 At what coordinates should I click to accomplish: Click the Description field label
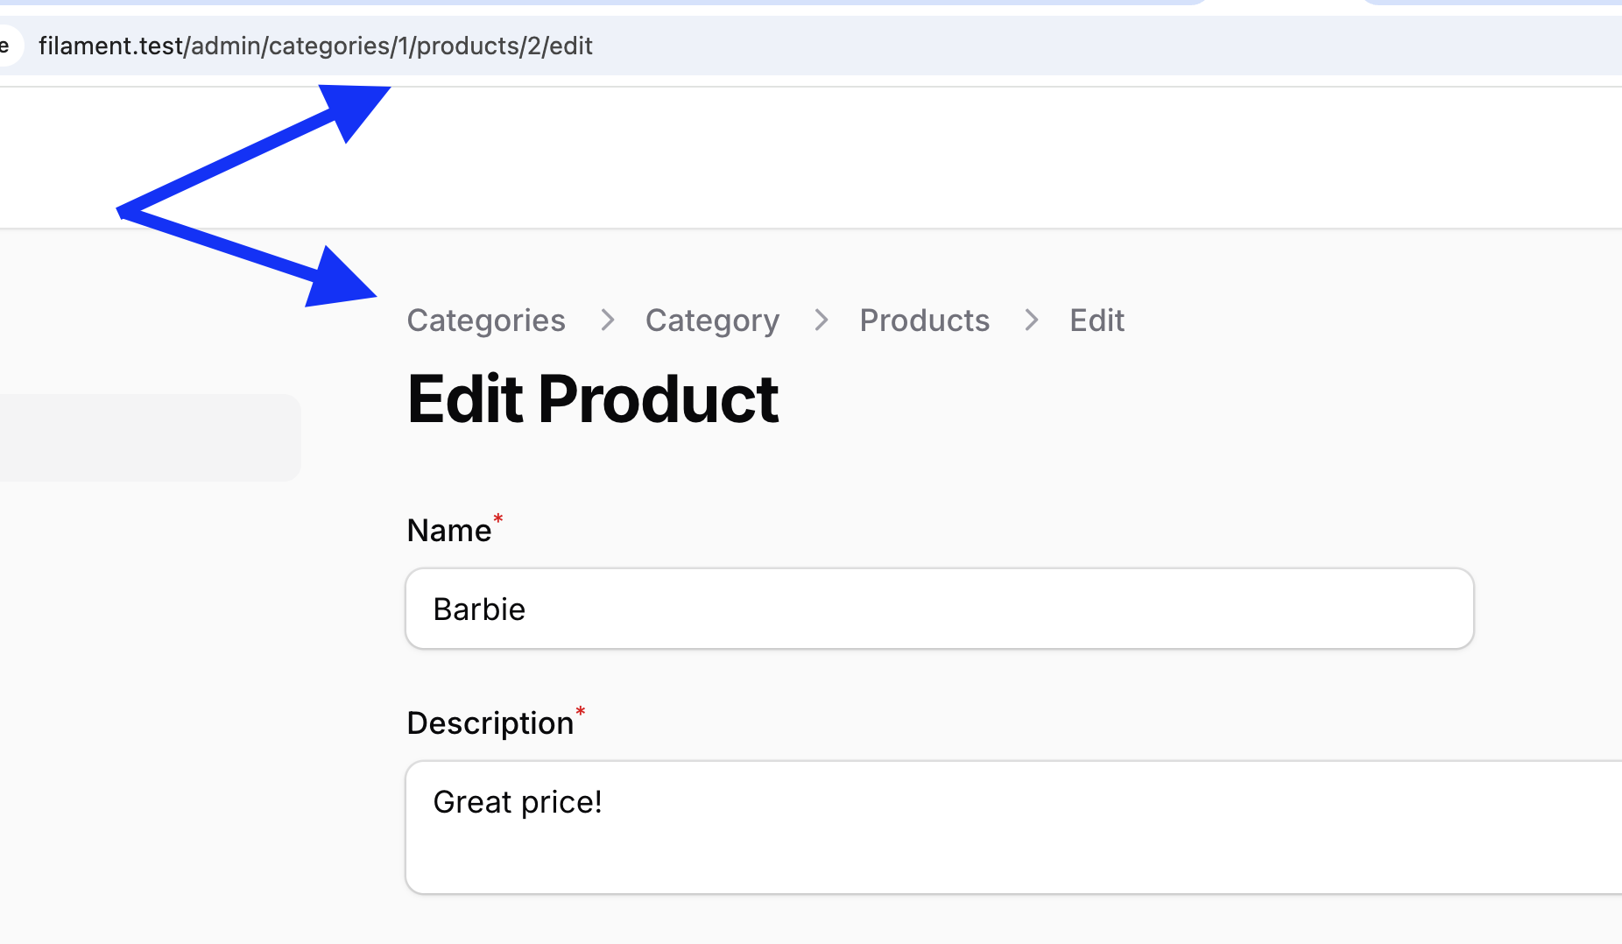[490, 723]
